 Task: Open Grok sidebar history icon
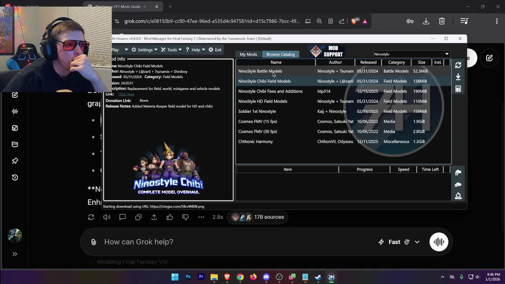pyautogui.click(x=15, y=177)
